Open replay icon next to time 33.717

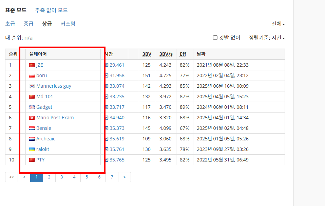tap(107, 107)
